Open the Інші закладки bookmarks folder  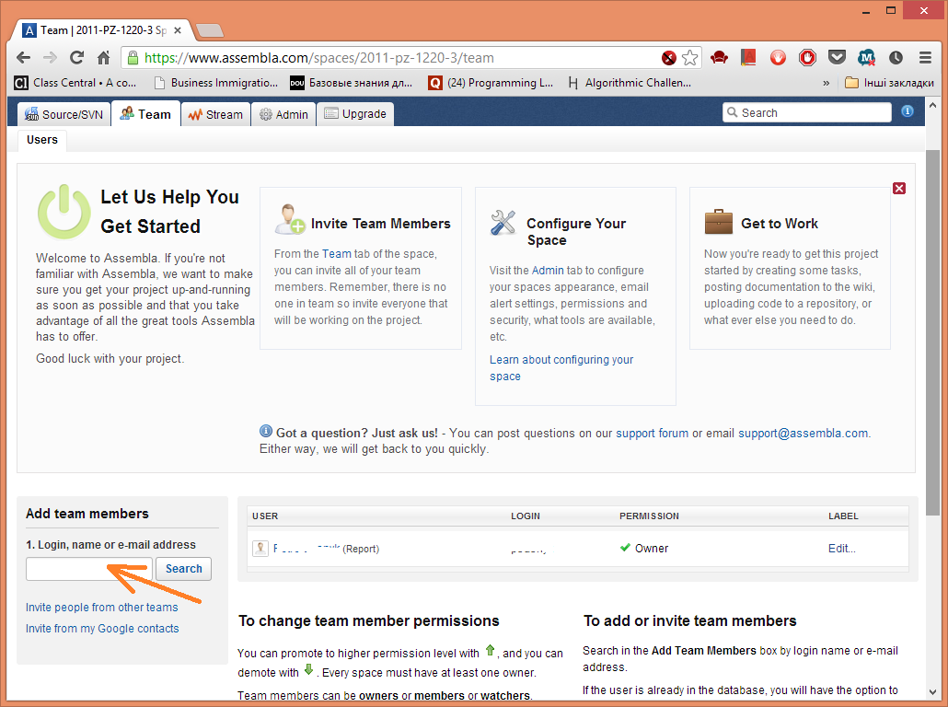click(889, 83)
